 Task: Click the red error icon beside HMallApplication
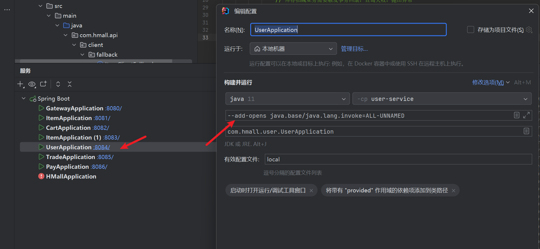tap(41, 176)
